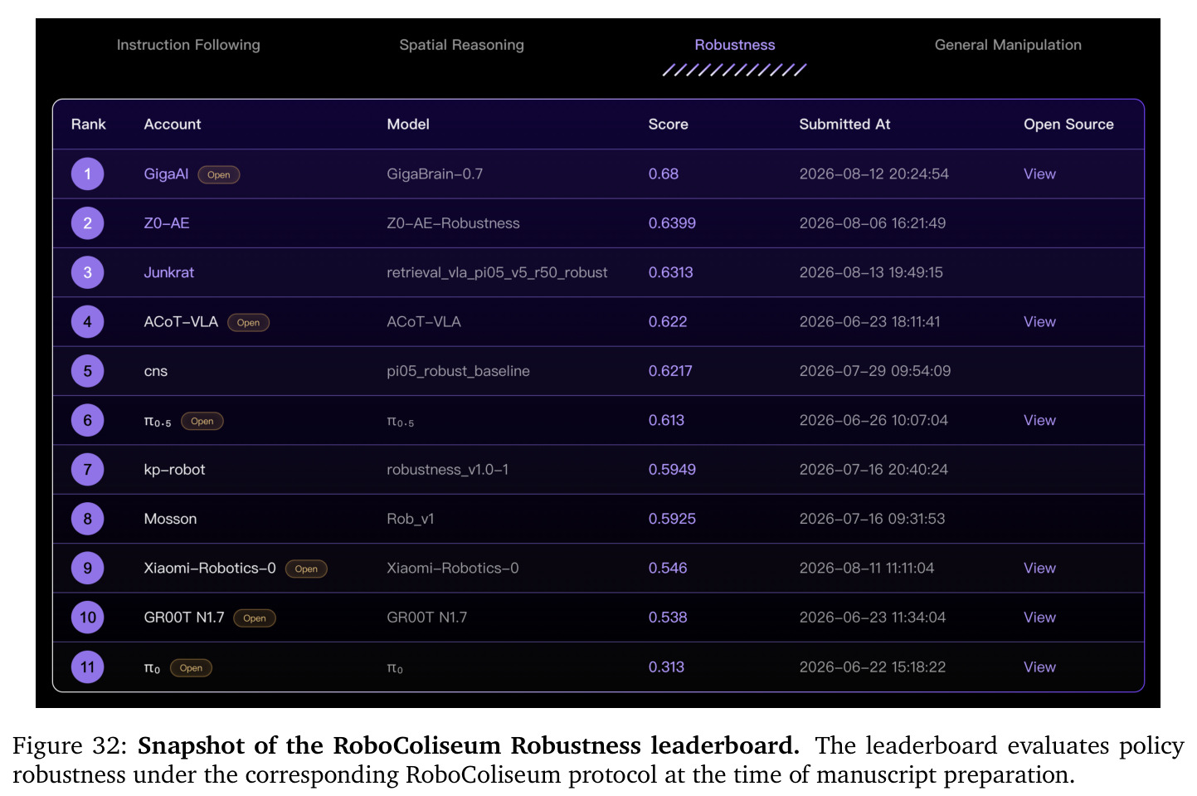The image size is (1197, 796).
Task: Click the robustness_v1.0-1 model cell
Action: [448, 470]
